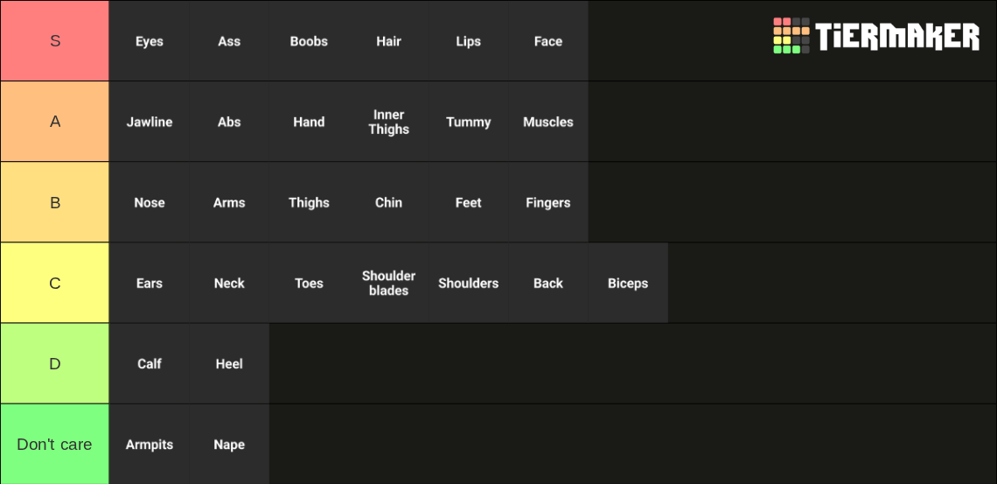Select the Hair tile
Viewport: 997px width, 484px height.
pos(388,41)
